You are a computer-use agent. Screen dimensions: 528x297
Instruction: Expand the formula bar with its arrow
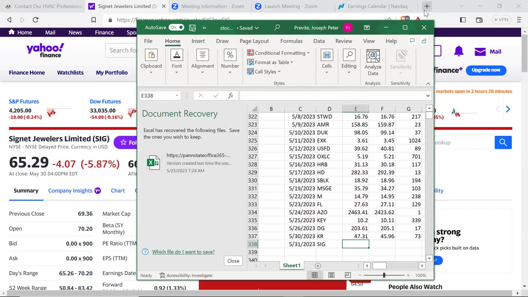coord(428,96)
